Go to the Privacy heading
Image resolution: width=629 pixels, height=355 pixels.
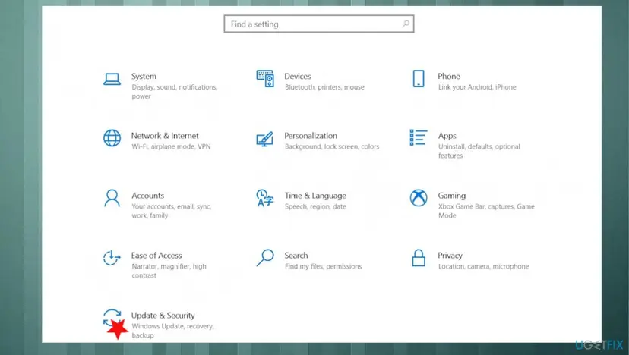pos(450,255)
